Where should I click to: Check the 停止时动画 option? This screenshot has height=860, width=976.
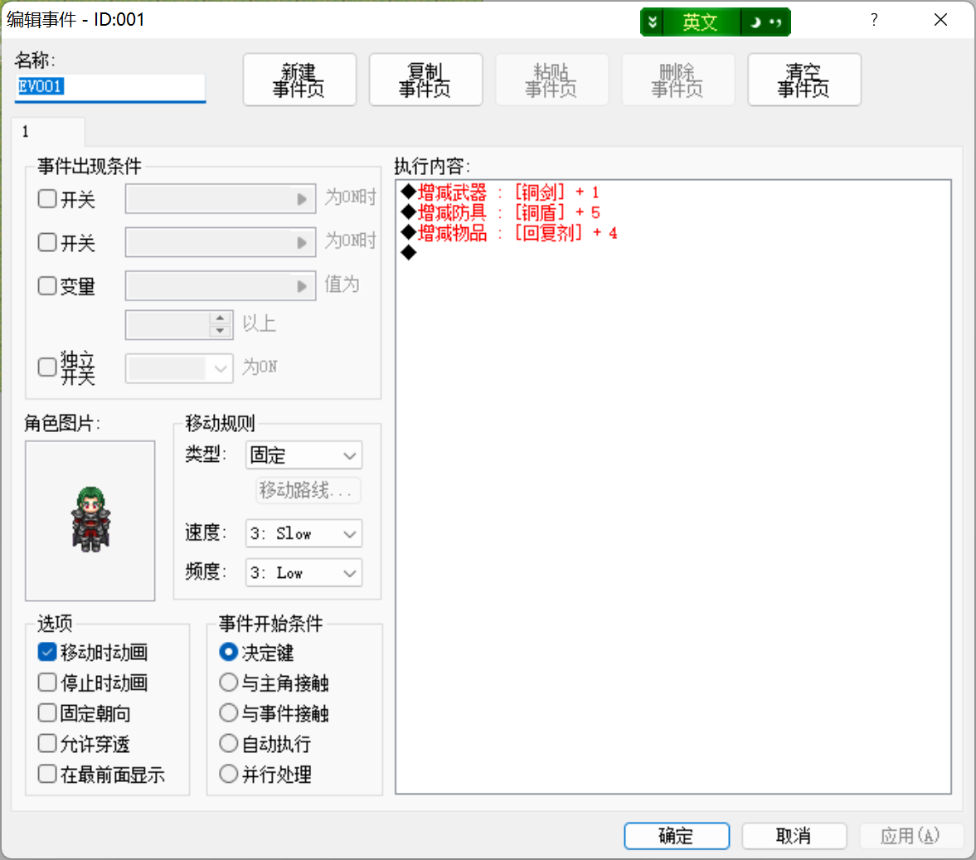click(x=47, y=683)
